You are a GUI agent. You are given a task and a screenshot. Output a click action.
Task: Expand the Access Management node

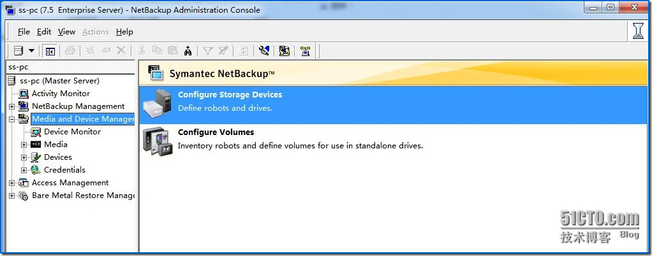point(11,183)
